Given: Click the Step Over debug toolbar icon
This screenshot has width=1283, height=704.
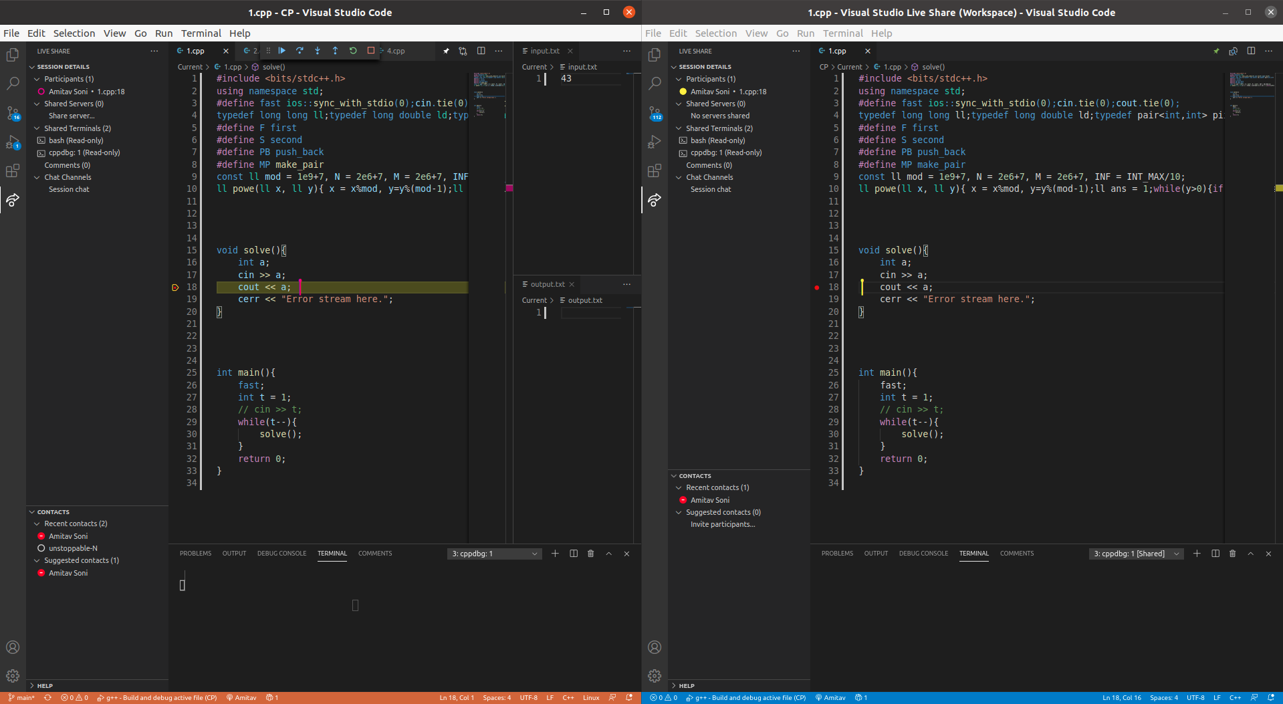Looking at the screenshot, I should coord(300,50).
